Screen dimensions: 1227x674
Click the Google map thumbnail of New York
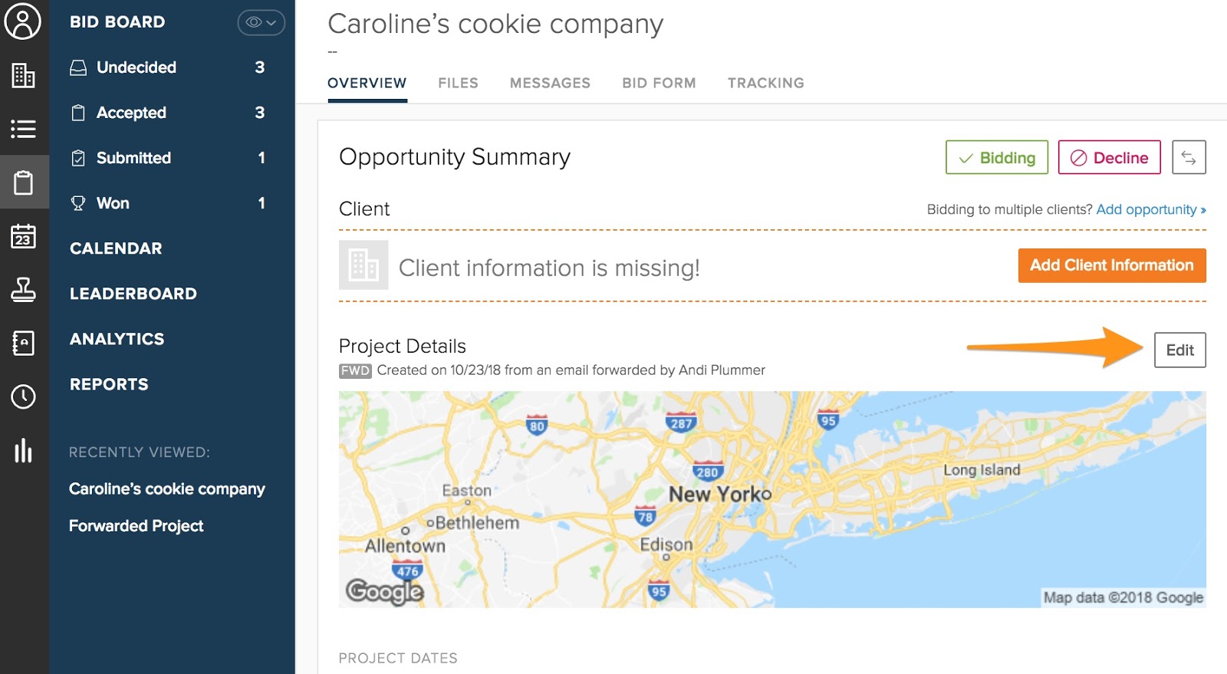[771, 499]
